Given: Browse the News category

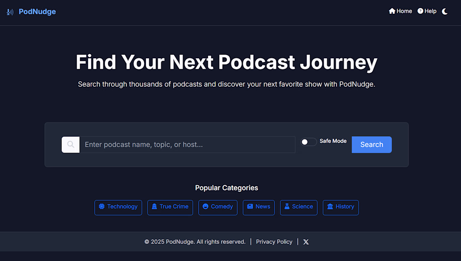Looking at the screenshot, I should pyautogui.click(x=259, y=207).
